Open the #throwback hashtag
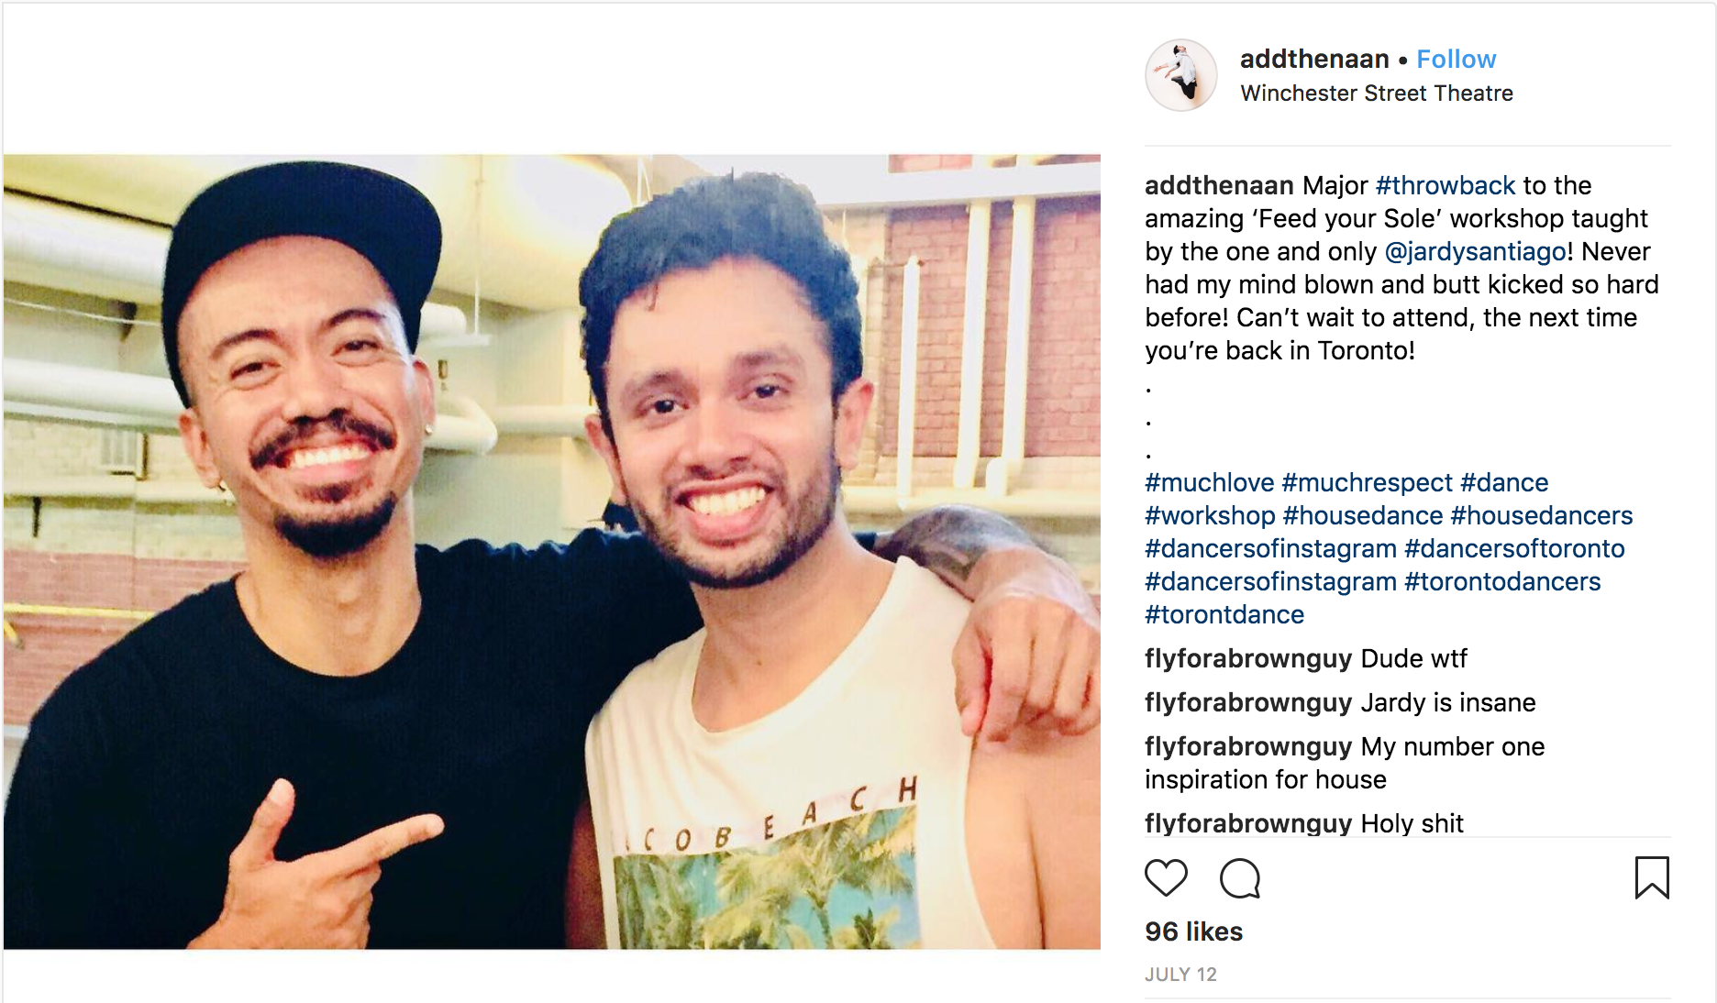The image size is (1717, 1003). 1446,185
